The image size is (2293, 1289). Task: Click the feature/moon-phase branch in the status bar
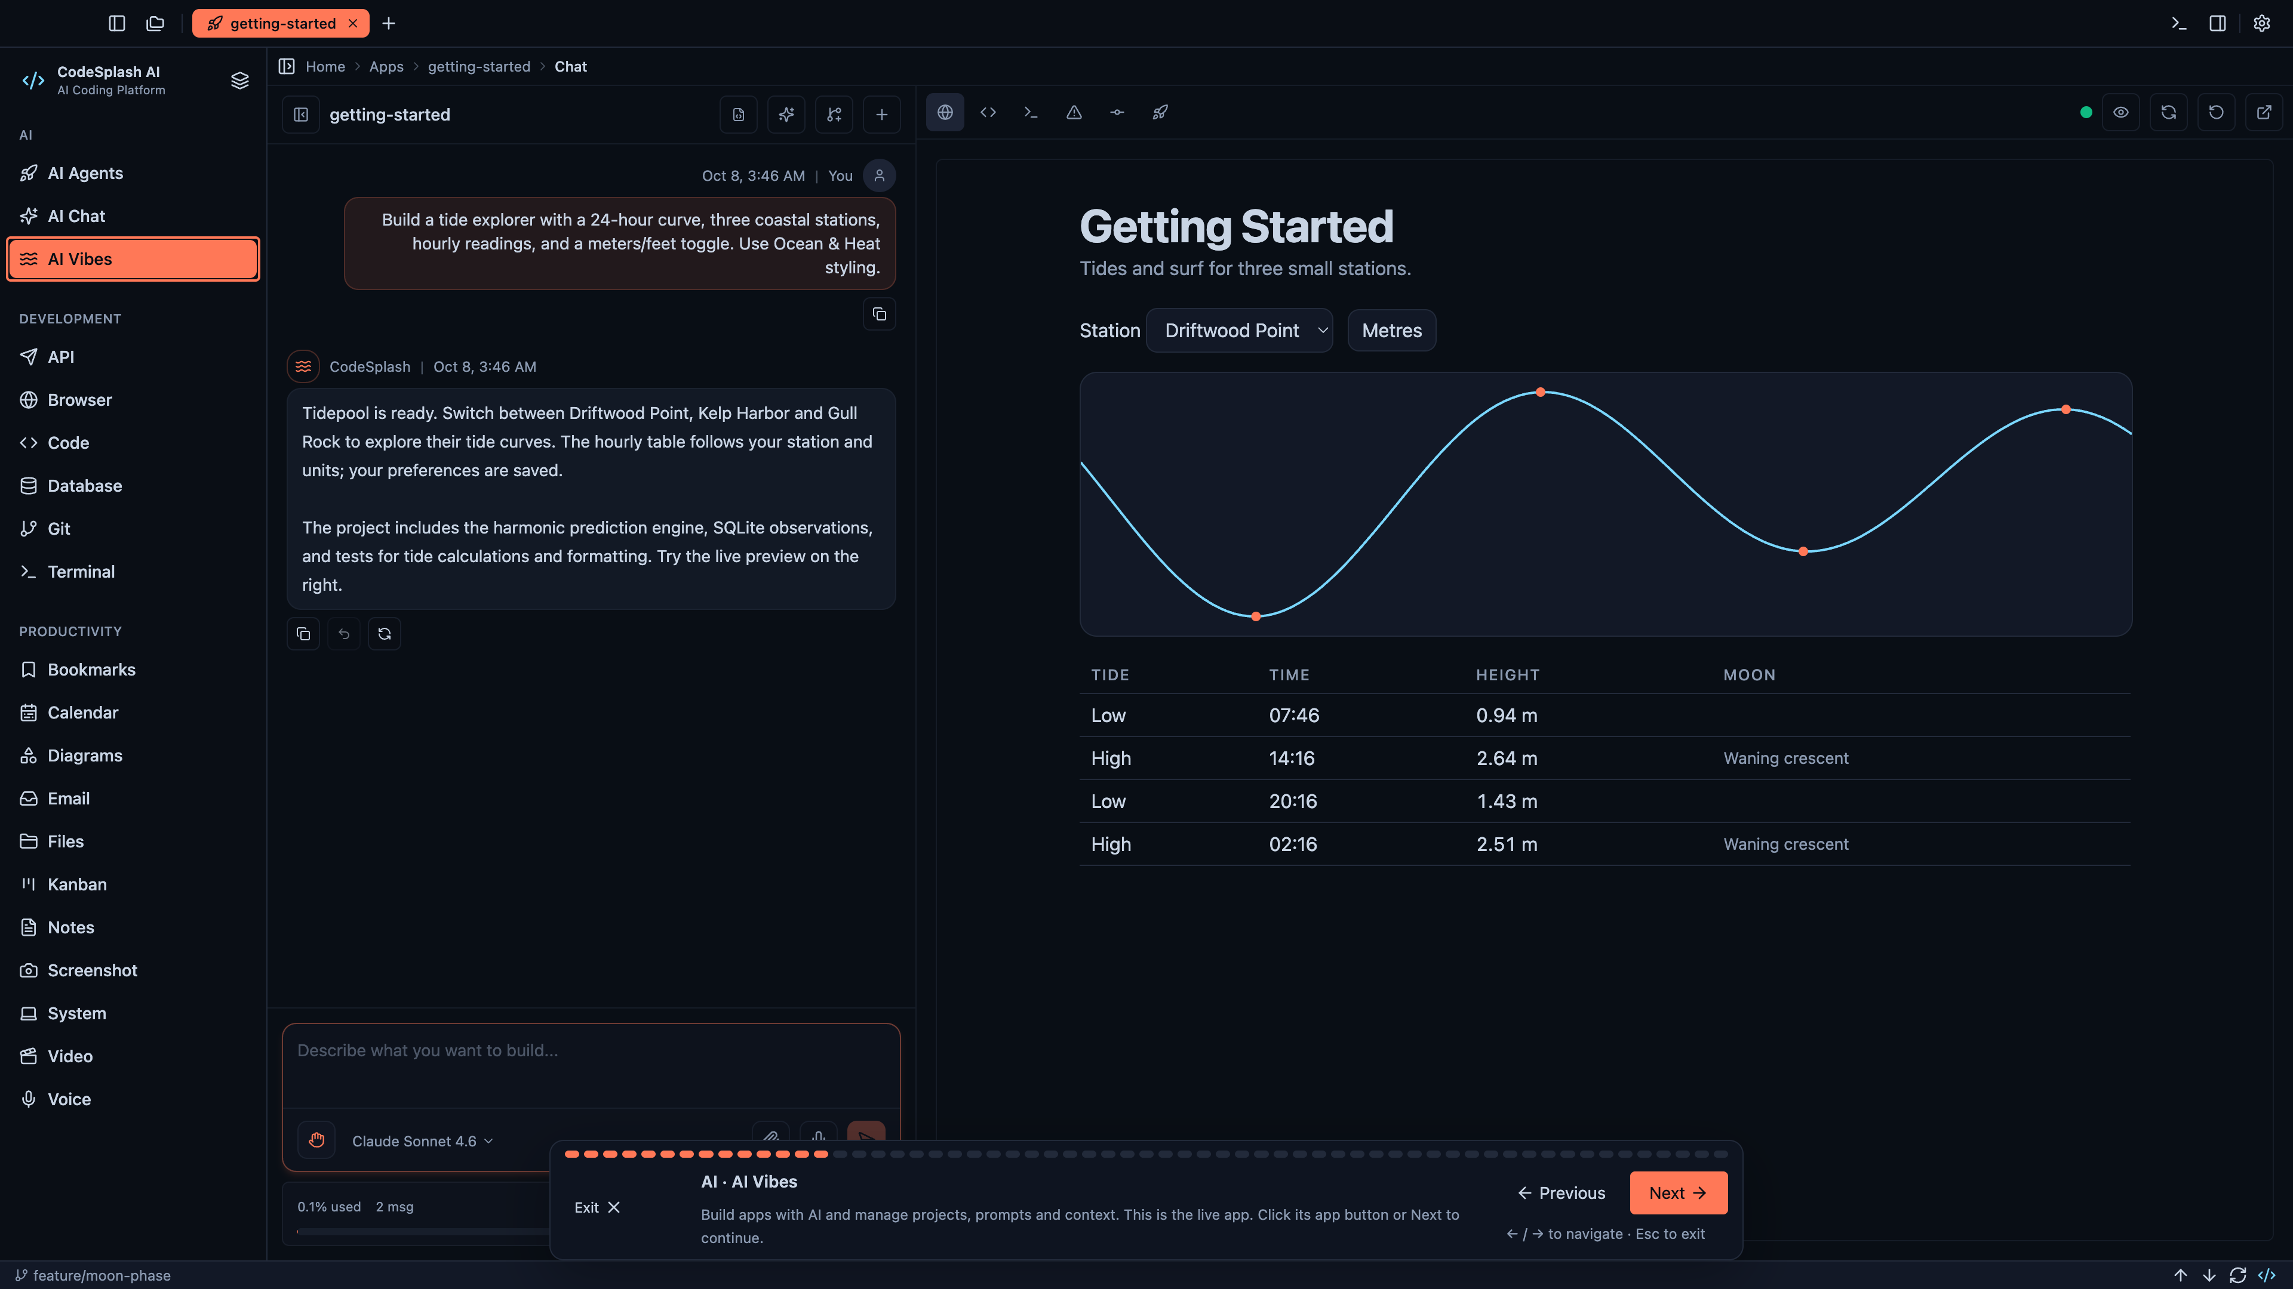(x=93, y=1275)
